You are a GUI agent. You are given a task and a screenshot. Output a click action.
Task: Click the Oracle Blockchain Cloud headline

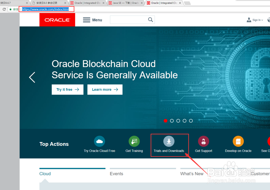click(x=115, y=69)
